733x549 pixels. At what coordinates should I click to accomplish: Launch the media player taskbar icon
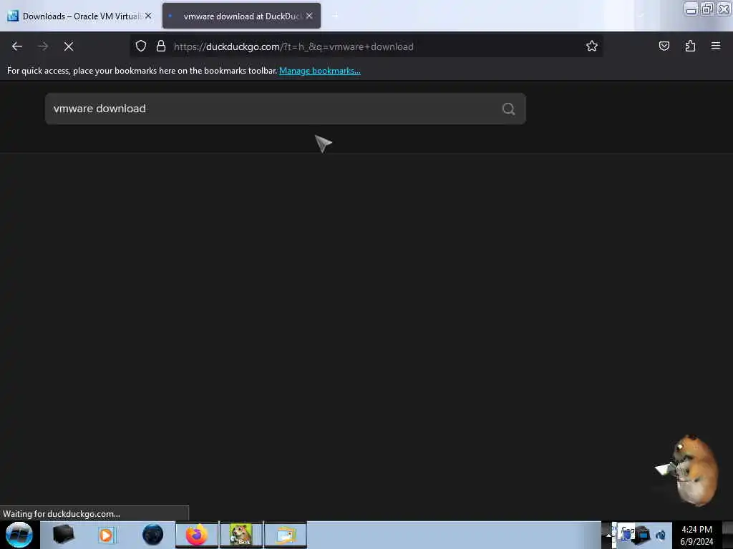(107, 535)
